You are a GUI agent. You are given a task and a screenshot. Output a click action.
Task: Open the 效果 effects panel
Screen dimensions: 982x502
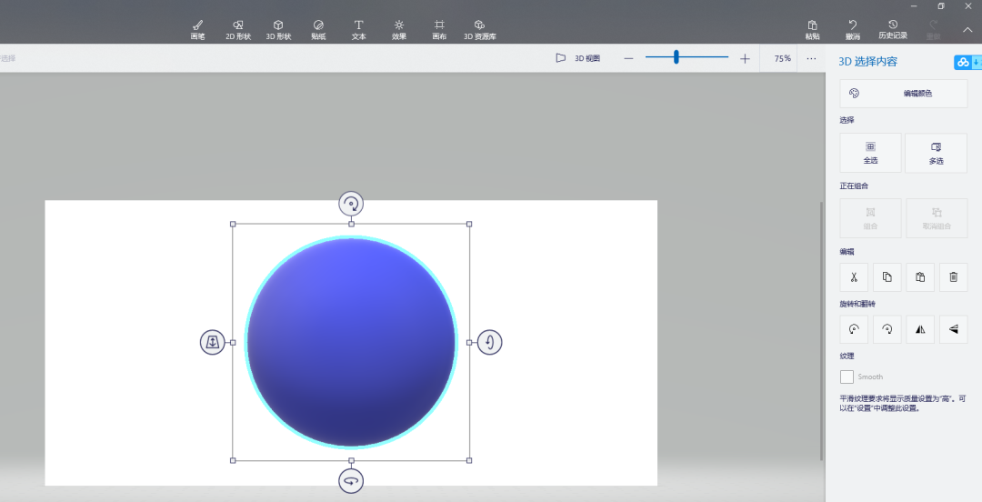399,29
